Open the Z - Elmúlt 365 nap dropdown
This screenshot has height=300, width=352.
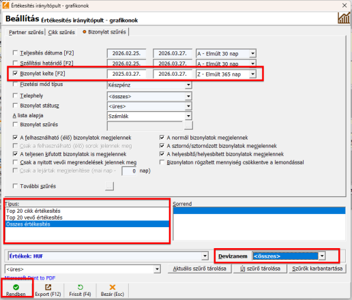252,74
